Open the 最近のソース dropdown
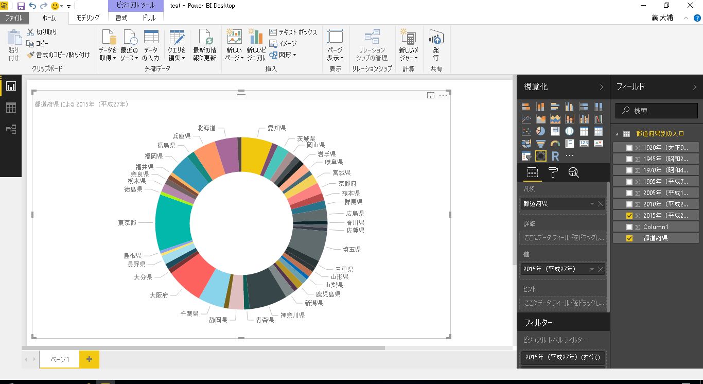The image size is (703, 384). click(129, 45)
